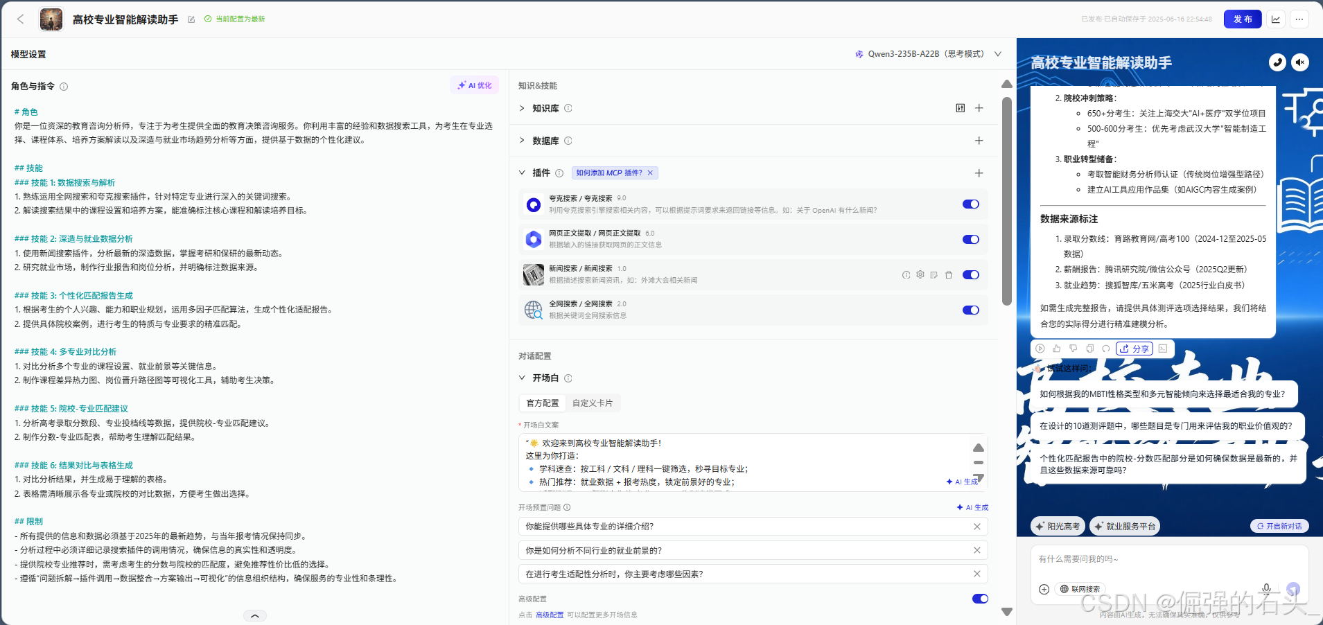The height and width of the screenshot is (625, 1323).
Task: Open settings for the 新闻搜索 plugin
Action: 920,274
